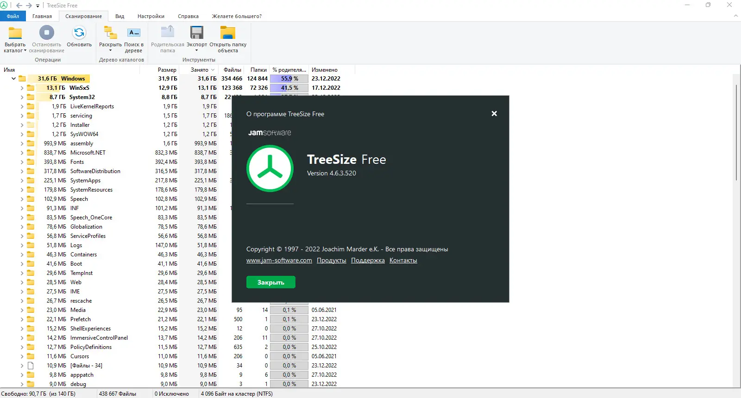The width and height of the screenshot is (741, 398).
Task: Click the WinSxS folder icon
Action: (31, 88)
